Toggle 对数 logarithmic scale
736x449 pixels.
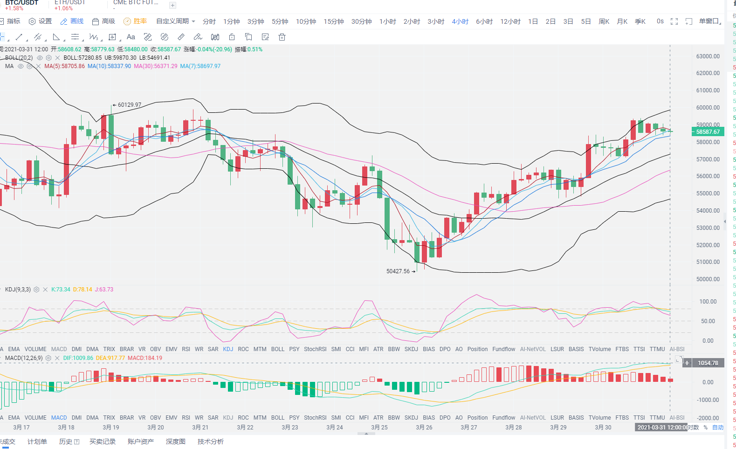[x=693, y=428]
